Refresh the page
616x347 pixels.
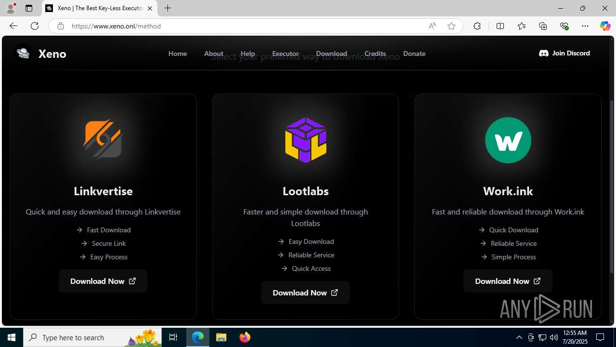tap(35, 26)
